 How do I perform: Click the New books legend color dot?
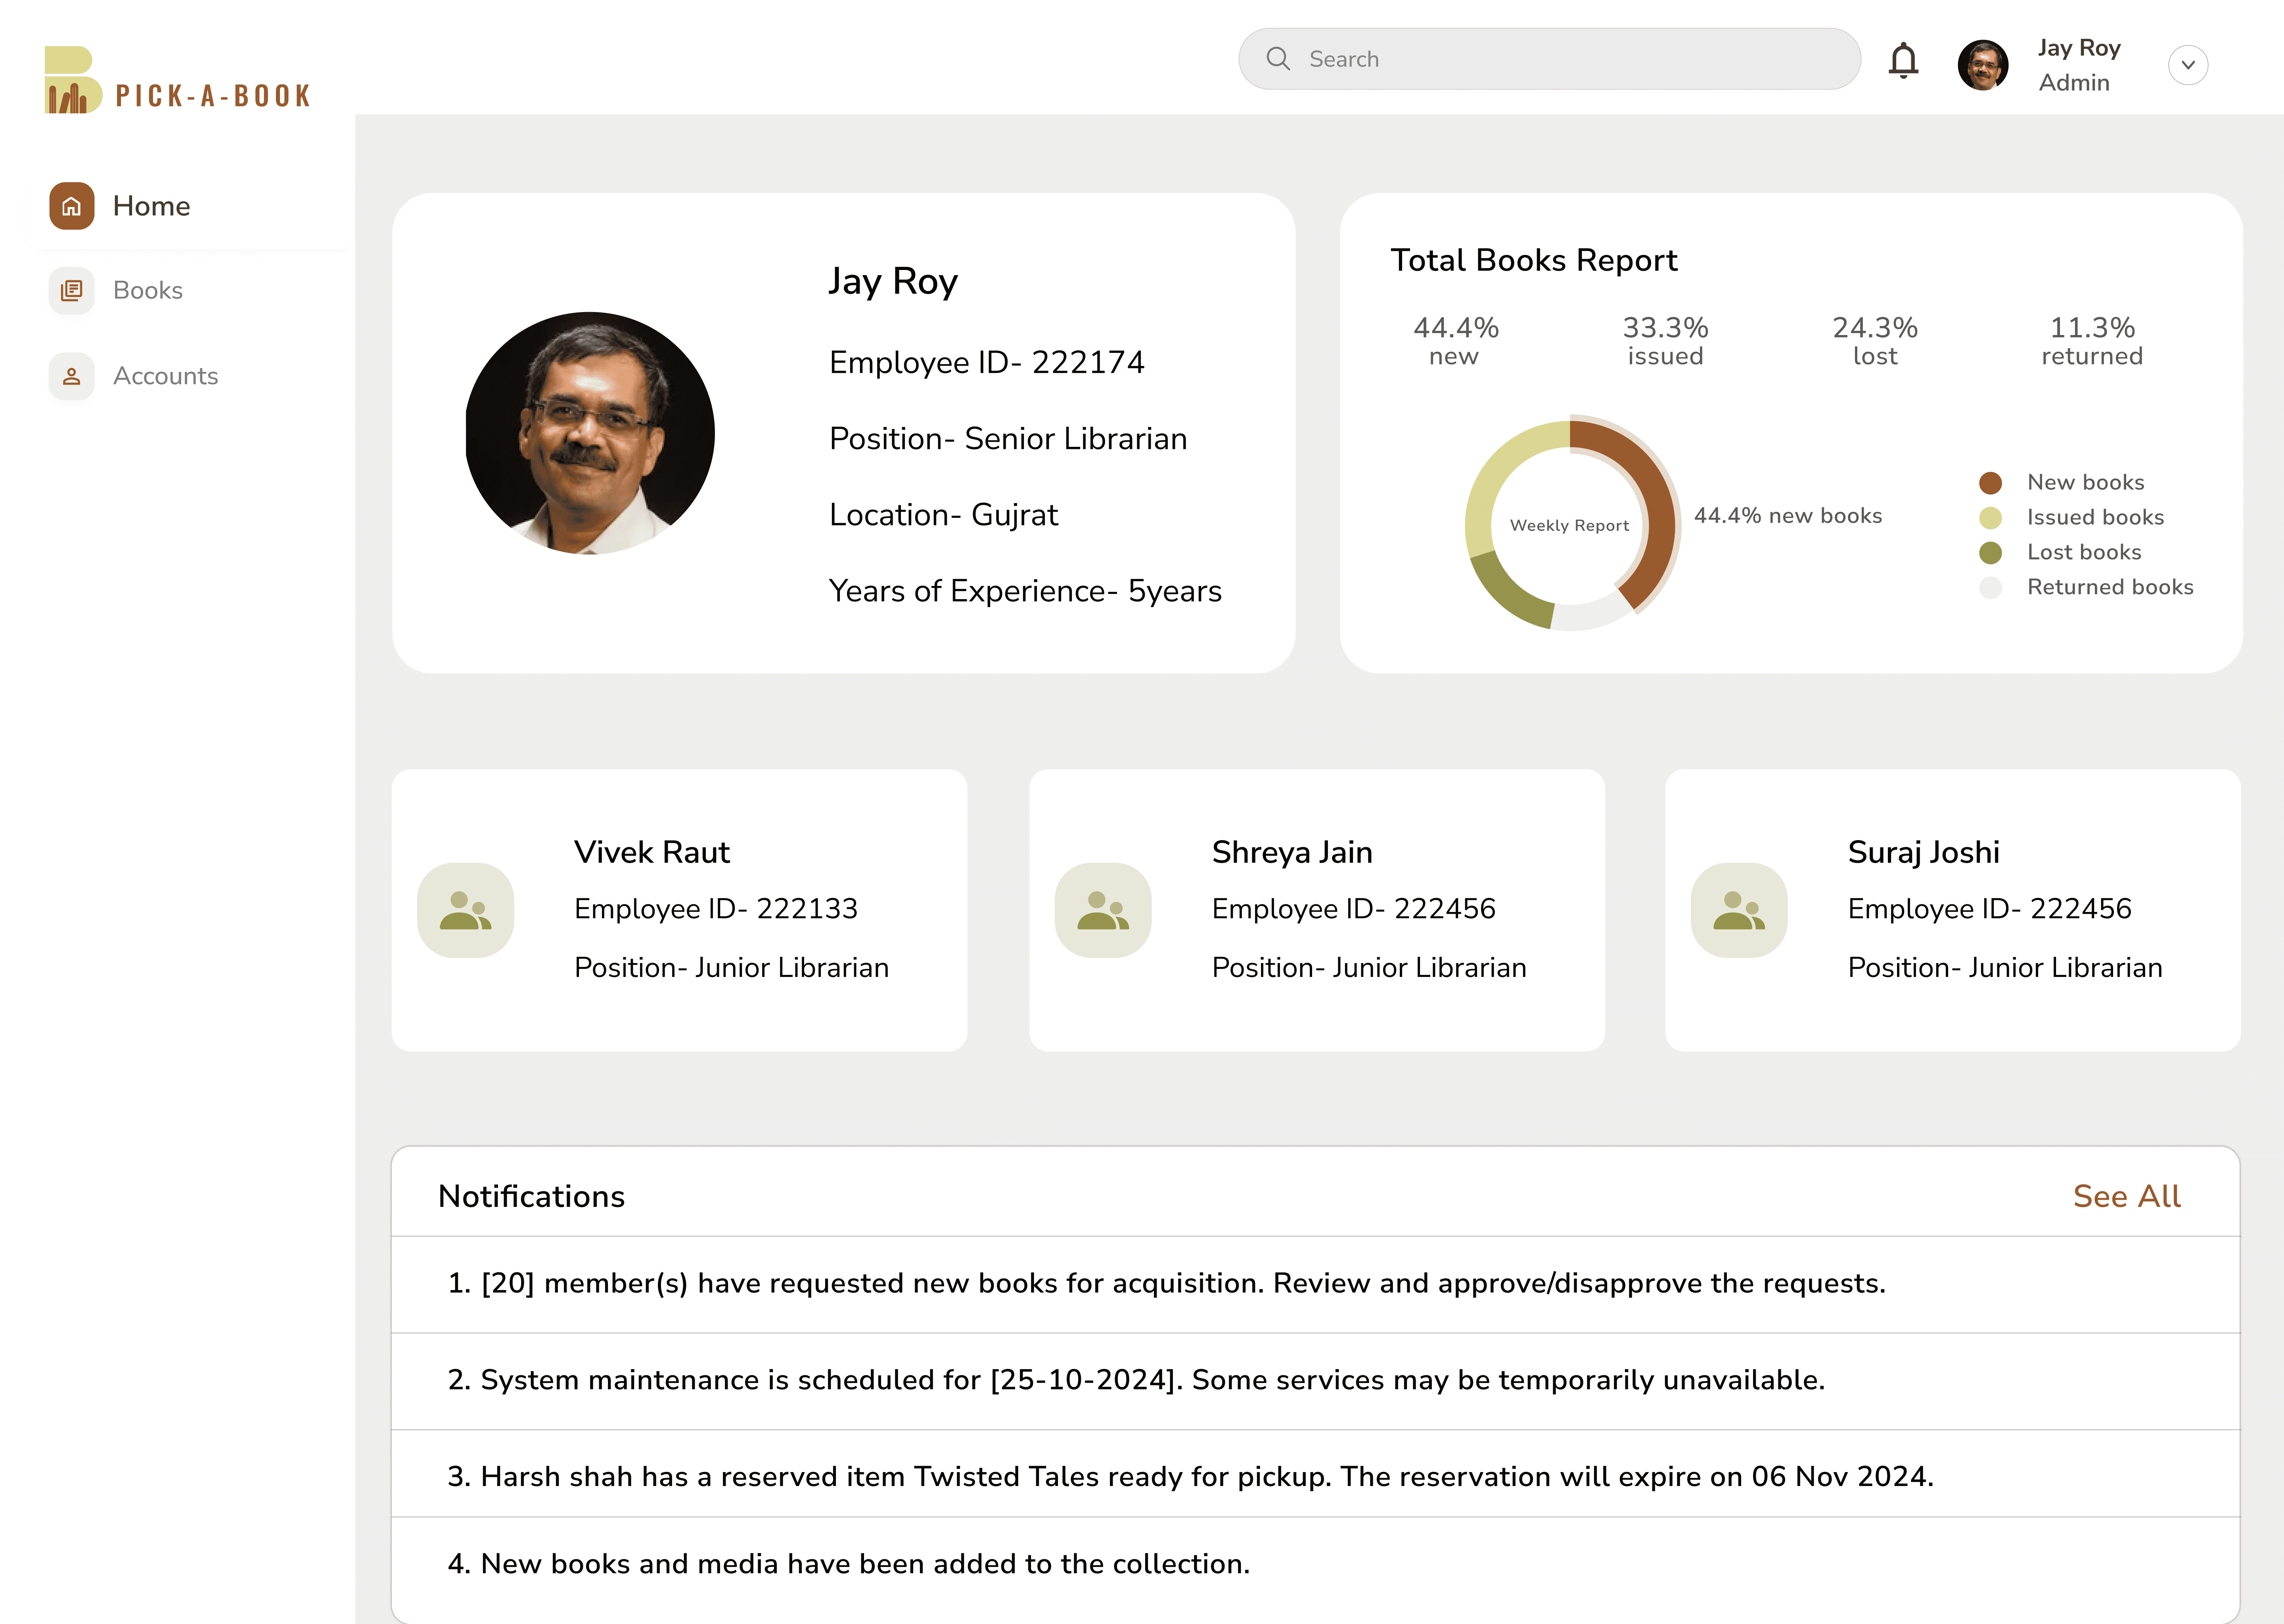tap(1990, 483)
